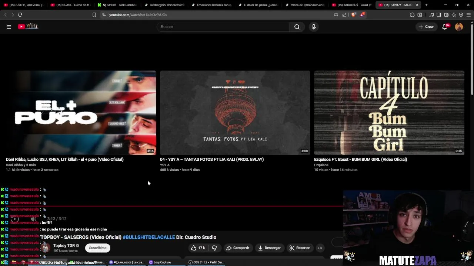Switch to Emociones Intensas tab
Screen dimensions: 474x266
(212, 5)
